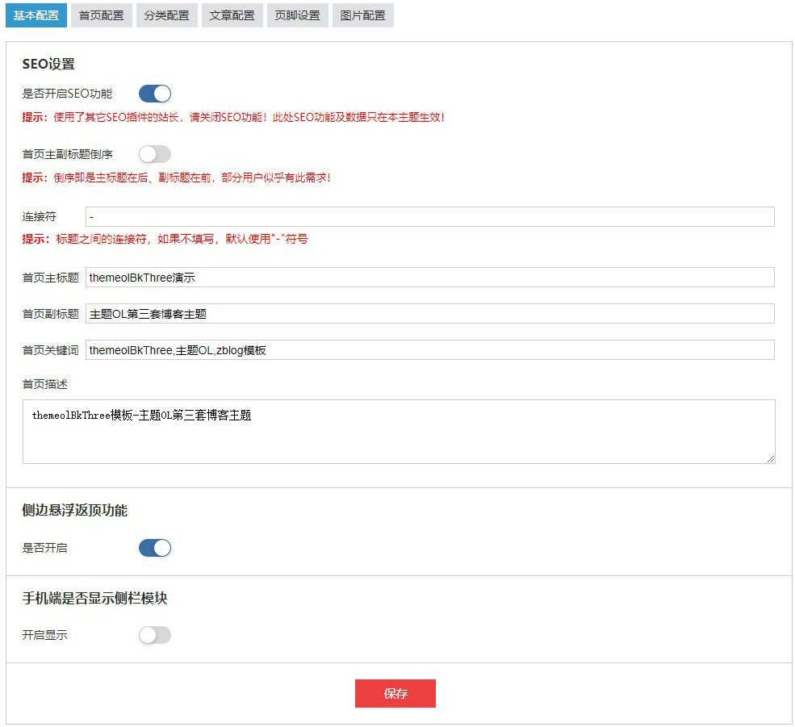
Task: Enable the 首页主副标题倒序 toggle
Action: pyautogui.click(x=155, y=154)
